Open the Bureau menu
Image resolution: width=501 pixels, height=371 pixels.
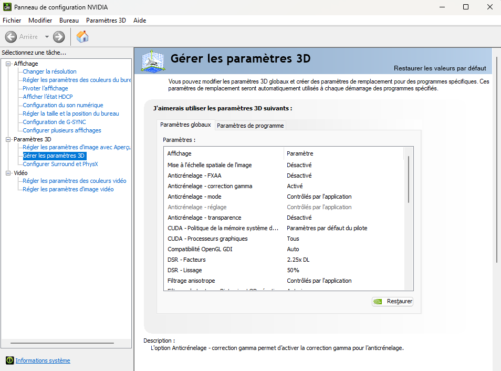(69, 20)
